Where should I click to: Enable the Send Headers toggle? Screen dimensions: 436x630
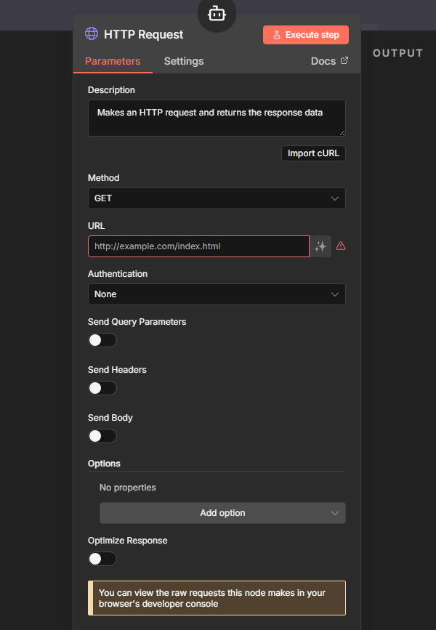(x=102, y=388)
